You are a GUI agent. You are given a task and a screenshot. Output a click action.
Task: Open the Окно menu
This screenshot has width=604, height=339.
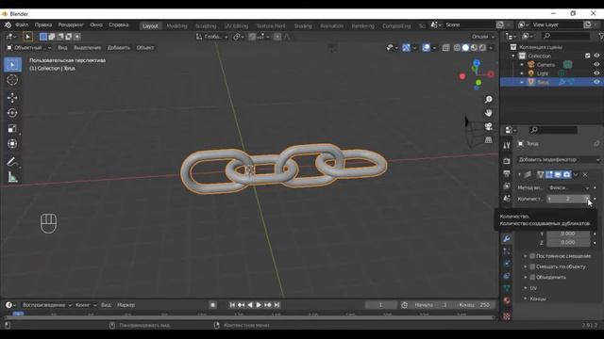[96, 24]
